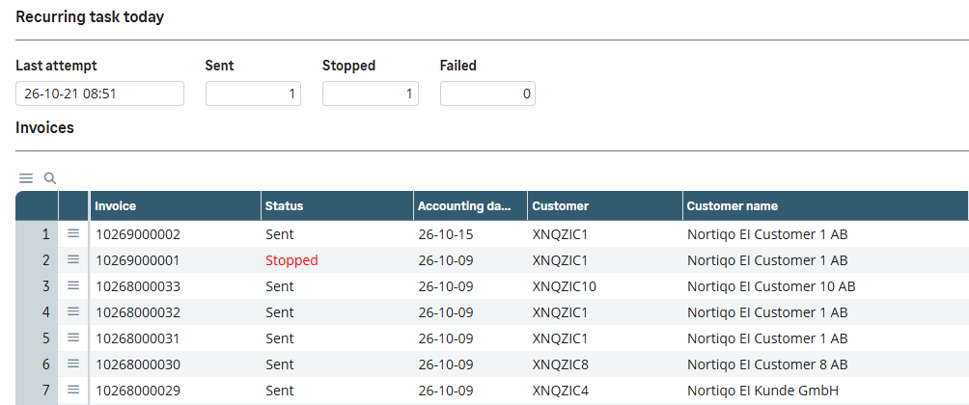The width and height of the screenshot is (969, 405).
Task: Open row menu icon for invoice 10268000033
Action: pyautogui.click(x=73, y=285)
